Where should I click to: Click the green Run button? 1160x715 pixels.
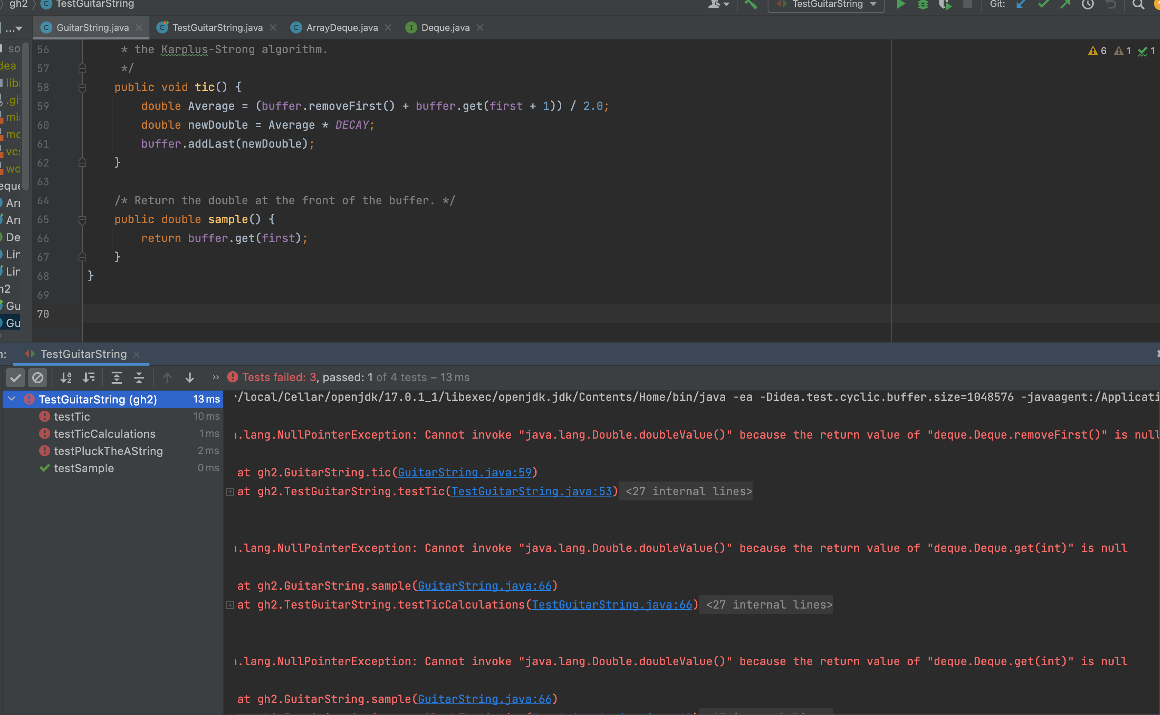point(900,5)
